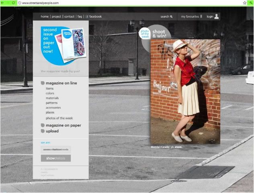This screenshot has width=254, height=193.
Task: Click the browser back arrow
Action: (x=2, y=3)
